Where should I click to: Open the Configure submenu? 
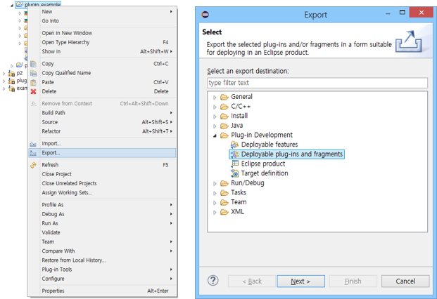(x=102, y=279)
